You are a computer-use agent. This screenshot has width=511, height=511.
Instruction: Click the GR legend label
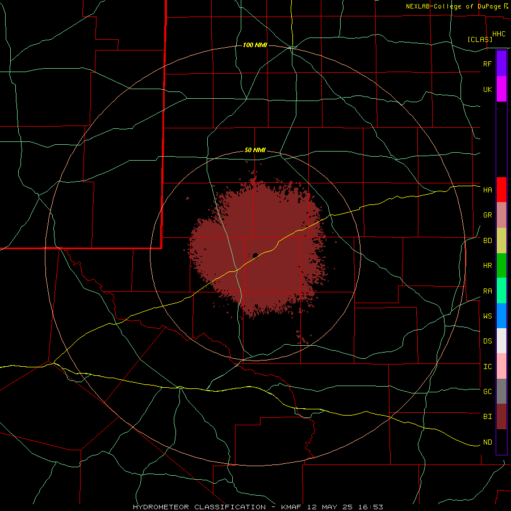point(487,215)
